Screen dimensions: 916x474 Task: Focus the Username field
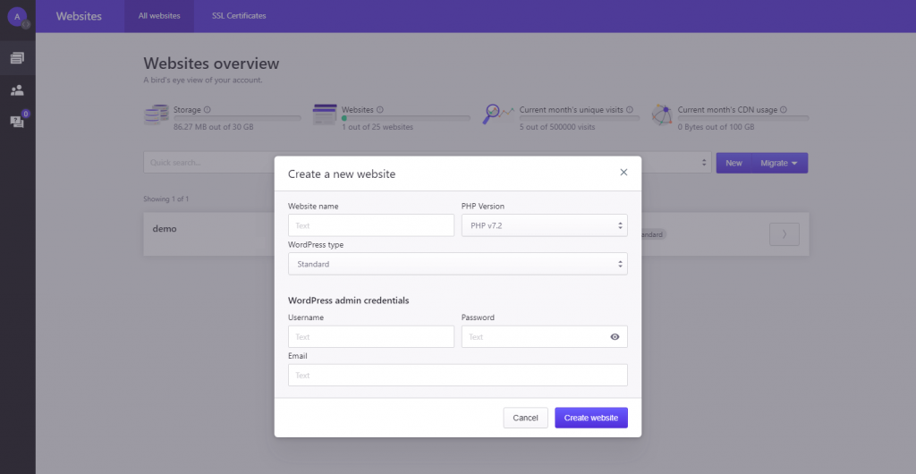(x=371, y=337)
